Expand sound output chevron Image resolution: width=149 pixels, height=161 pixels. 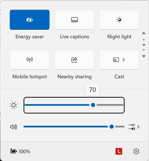pos(138,127)
